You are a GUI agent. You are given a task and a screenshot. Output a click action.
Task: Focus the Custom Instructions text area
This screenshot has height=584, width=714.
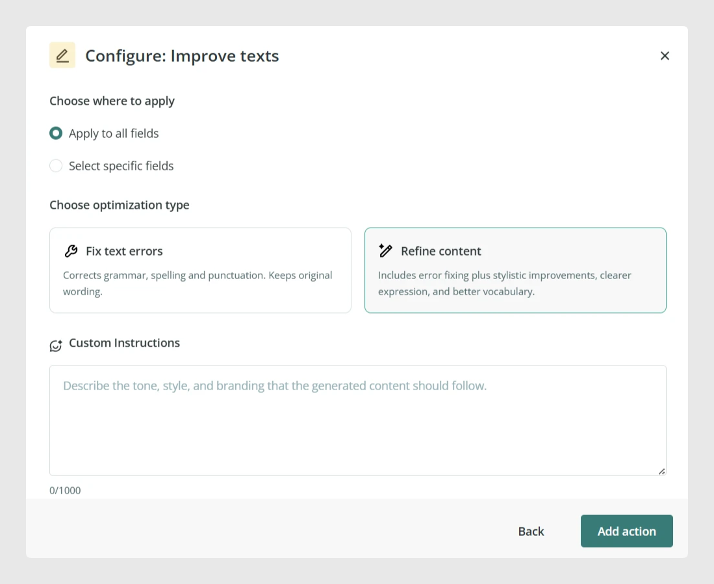(358, 420)
